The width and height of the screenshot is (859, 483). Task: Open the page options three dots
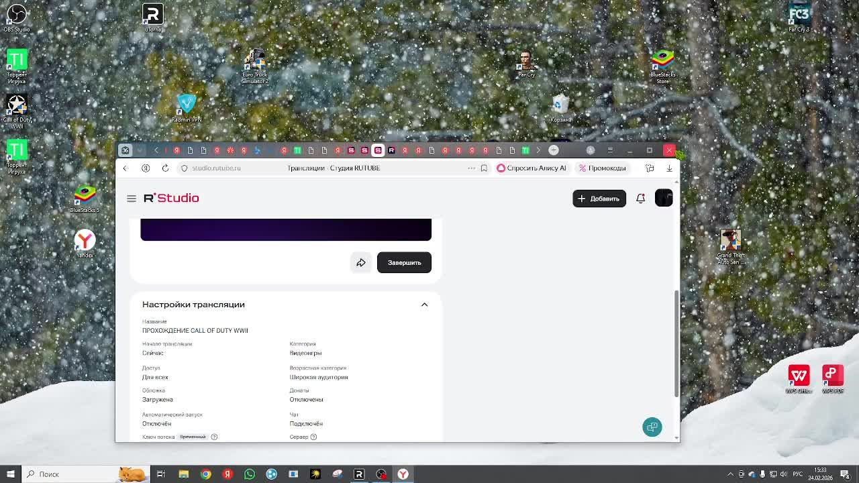(x=471, y=168)
